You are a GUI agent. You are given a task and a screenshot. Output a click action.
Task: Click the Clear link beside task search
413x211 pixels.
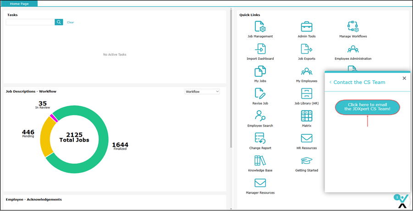(x=70, y=22)
